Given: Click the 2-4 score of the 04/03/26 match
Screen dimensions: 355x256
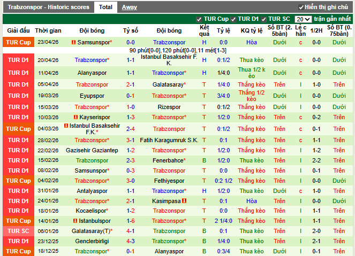Looking at the screenshot, I should pos(130,129).
